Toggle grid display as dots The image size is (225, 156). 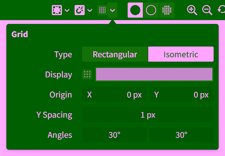point(87,74)
